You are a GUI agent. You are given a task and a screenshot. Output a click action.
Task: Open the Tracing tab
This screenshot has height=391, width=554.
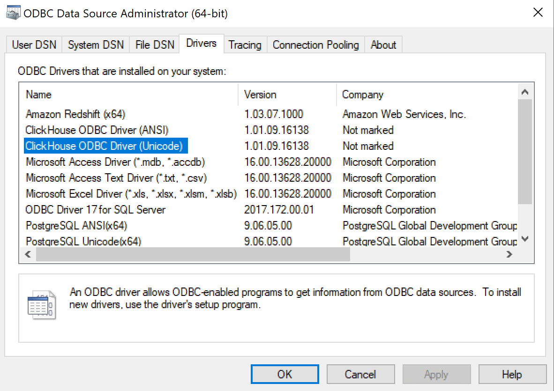coord(245,45)
